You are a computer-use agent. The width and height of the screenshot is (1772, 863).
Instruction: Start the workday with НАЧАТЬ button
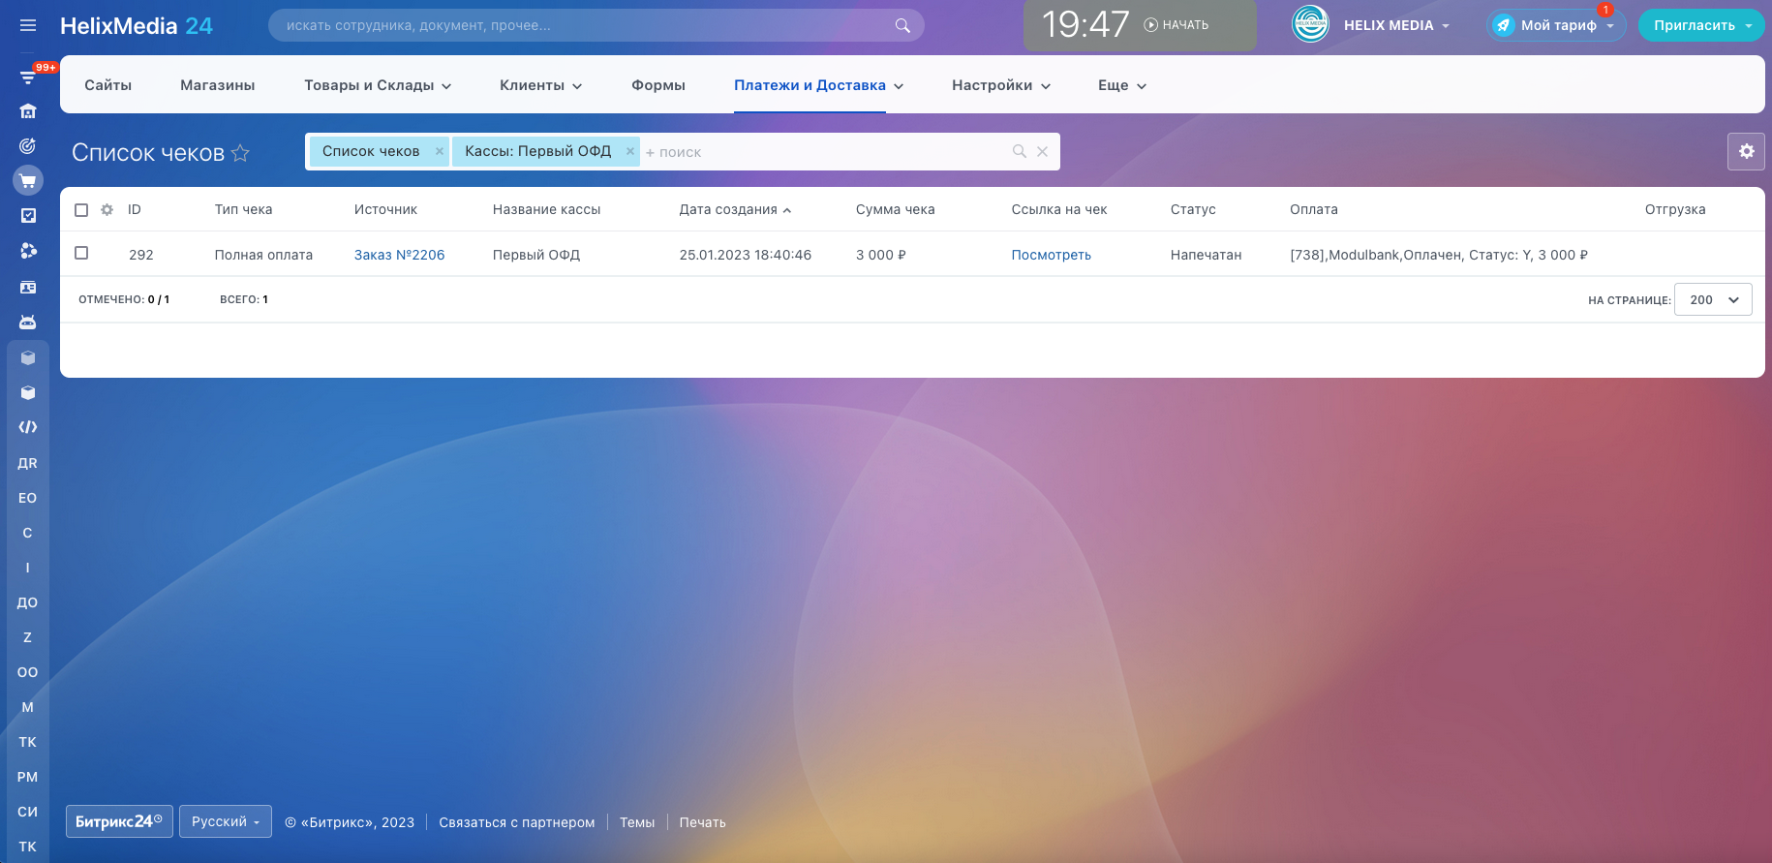[x=1176, y=25]
